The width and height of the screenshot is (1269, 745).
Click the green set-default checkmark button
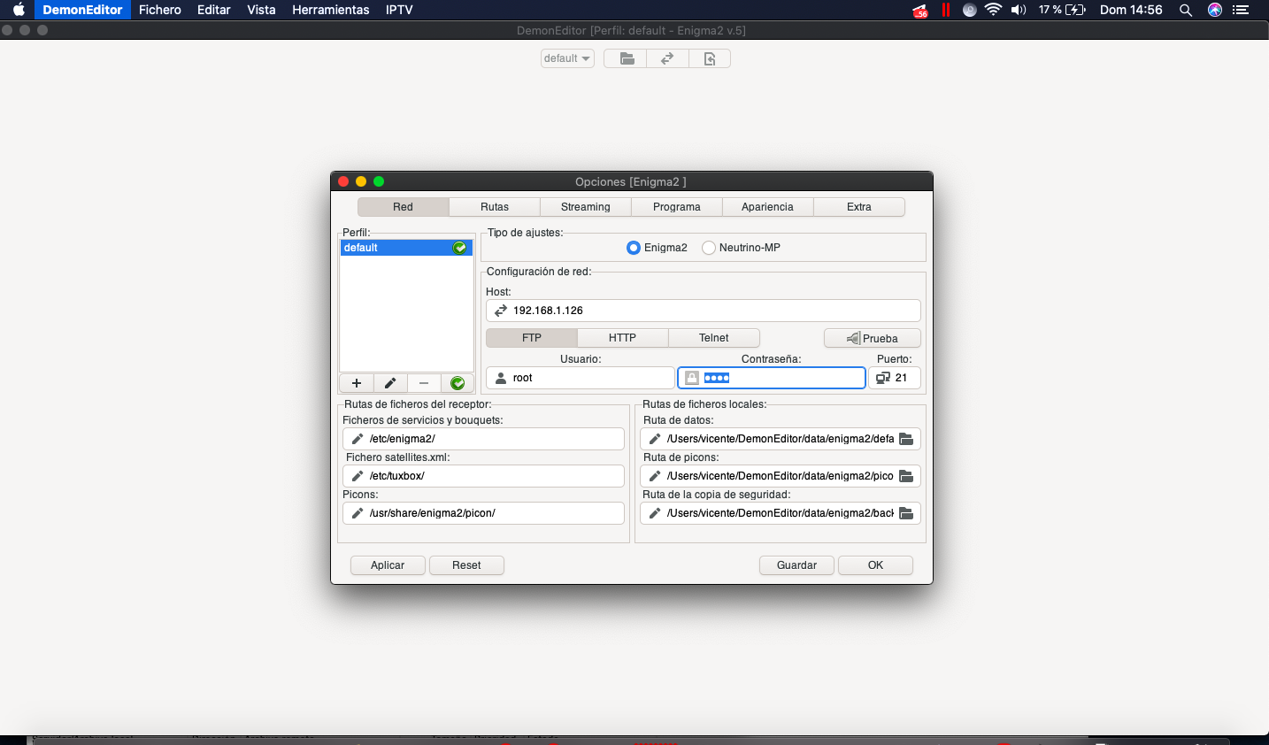tap(458, 383)
